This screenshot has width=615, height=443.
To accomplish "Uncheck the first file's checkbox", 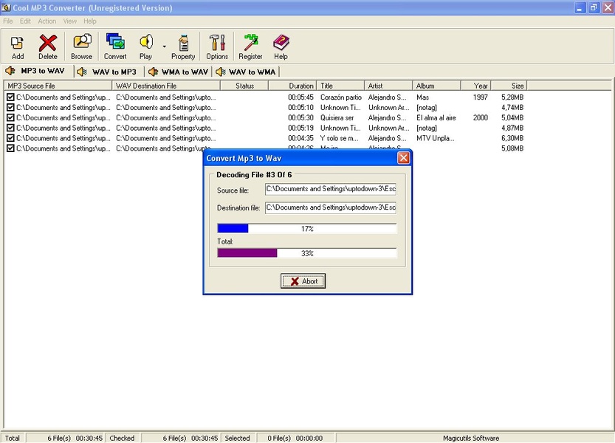I will coord(10,97).
